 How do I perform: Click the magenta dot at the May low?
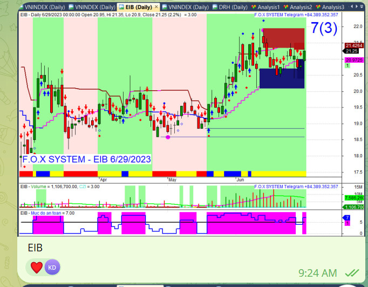coord(168,137)
